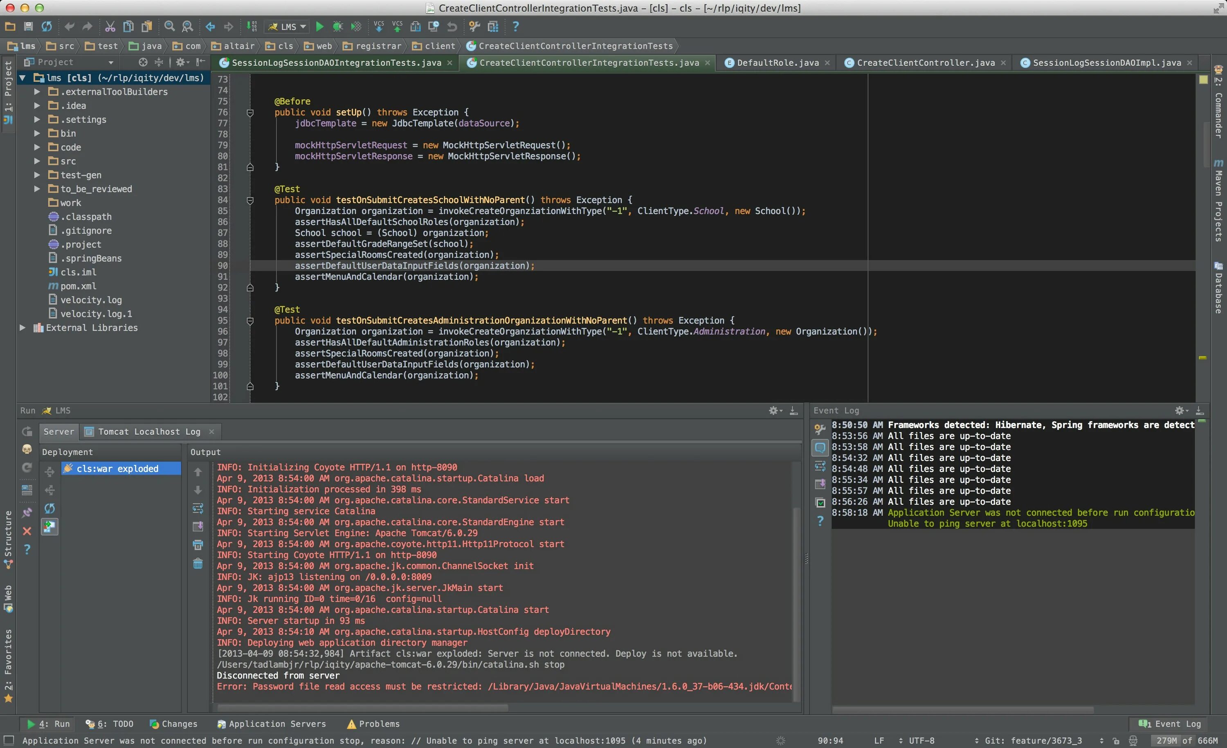Click the memory usage indicator 279M of 666M
Viewport: 1227px width, 748px height.
(x=1187, y=741)
